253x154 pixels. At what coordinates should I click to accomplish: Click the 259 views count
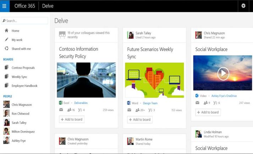click(x=108, y=110)
